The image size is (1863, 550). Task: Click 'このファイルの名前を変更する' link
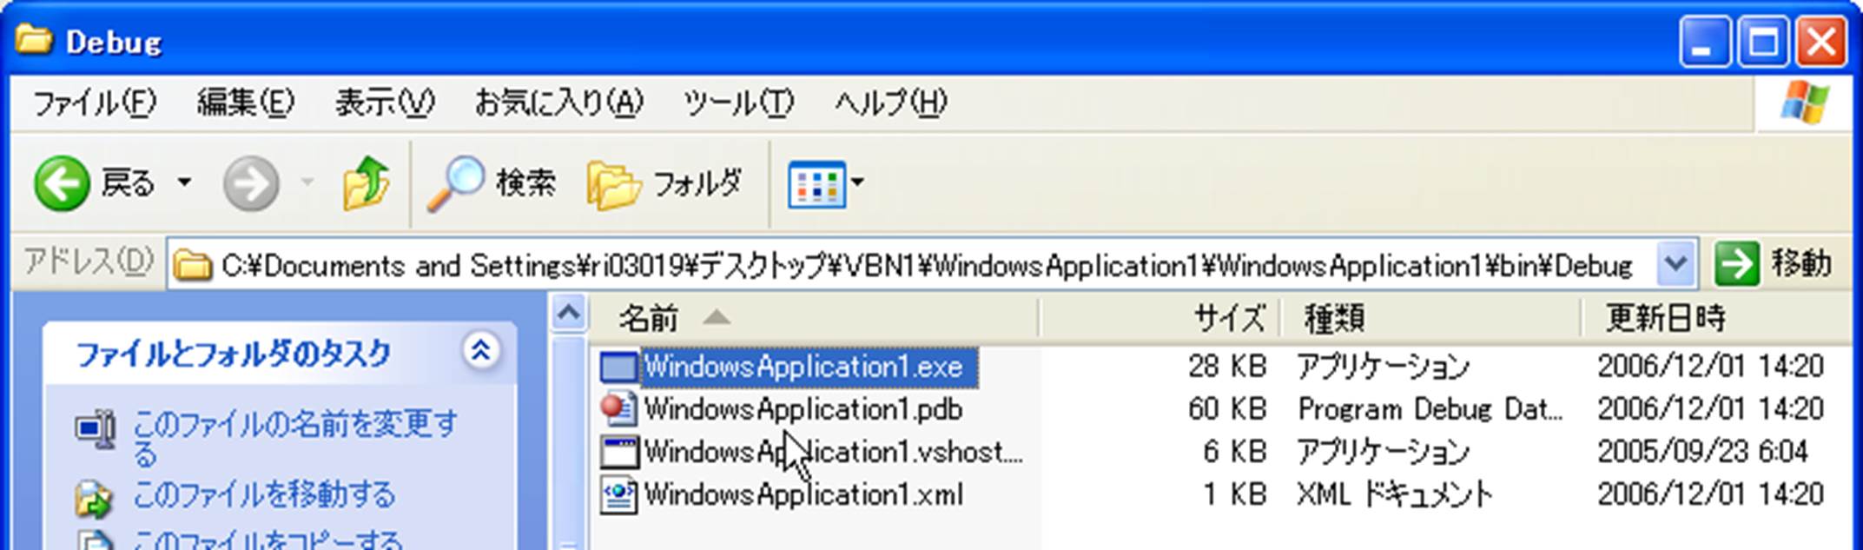(294, 425)
